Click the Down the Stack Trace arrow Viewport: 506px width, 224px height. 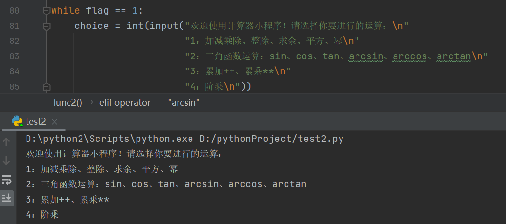[x=7, y=160]
